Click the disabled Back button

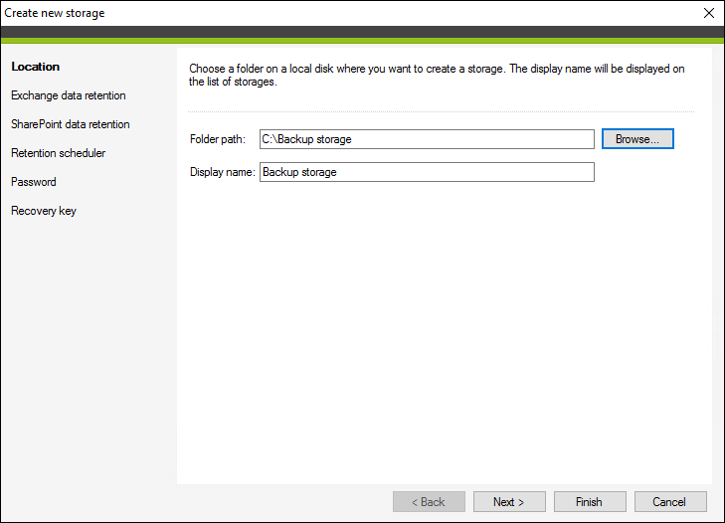tap(429, 502)
